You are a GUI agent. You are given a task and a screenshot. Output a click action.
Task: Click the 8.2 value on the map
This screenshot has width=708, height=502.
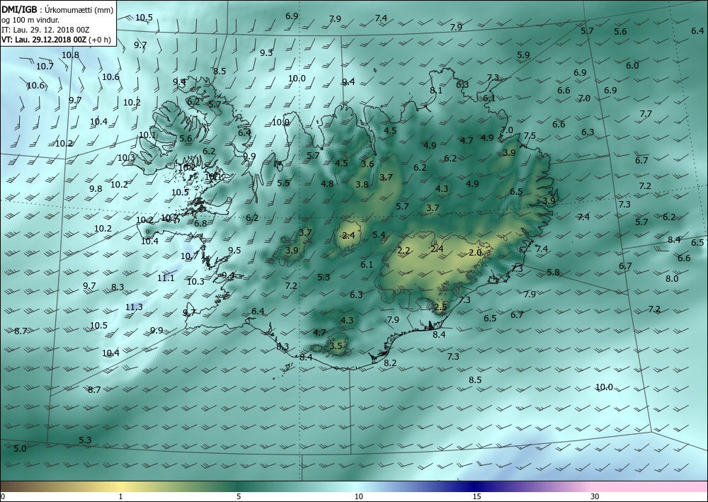tap(390, 363)
